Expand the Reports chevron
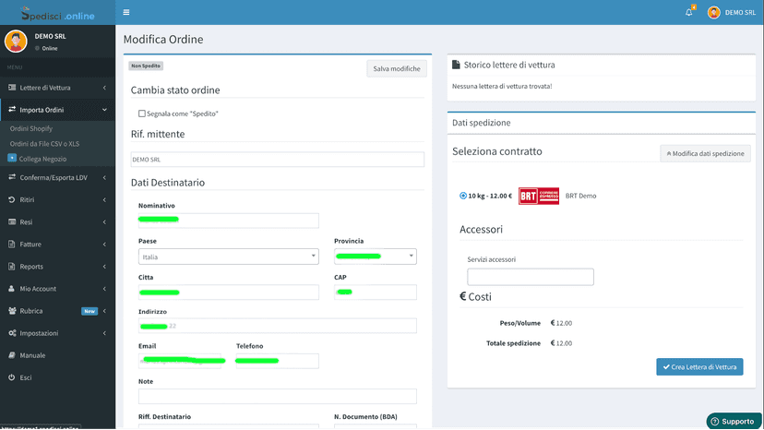 click(x=104, y=266)
